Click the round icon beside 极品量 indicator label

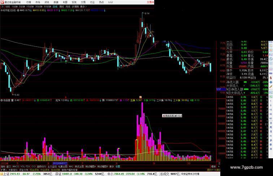point(1,100)
